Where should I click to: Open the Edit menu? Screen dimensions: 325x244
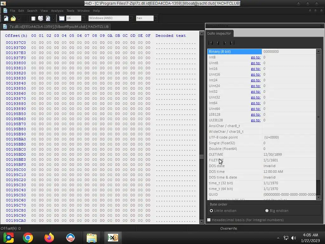click(21, 10)
